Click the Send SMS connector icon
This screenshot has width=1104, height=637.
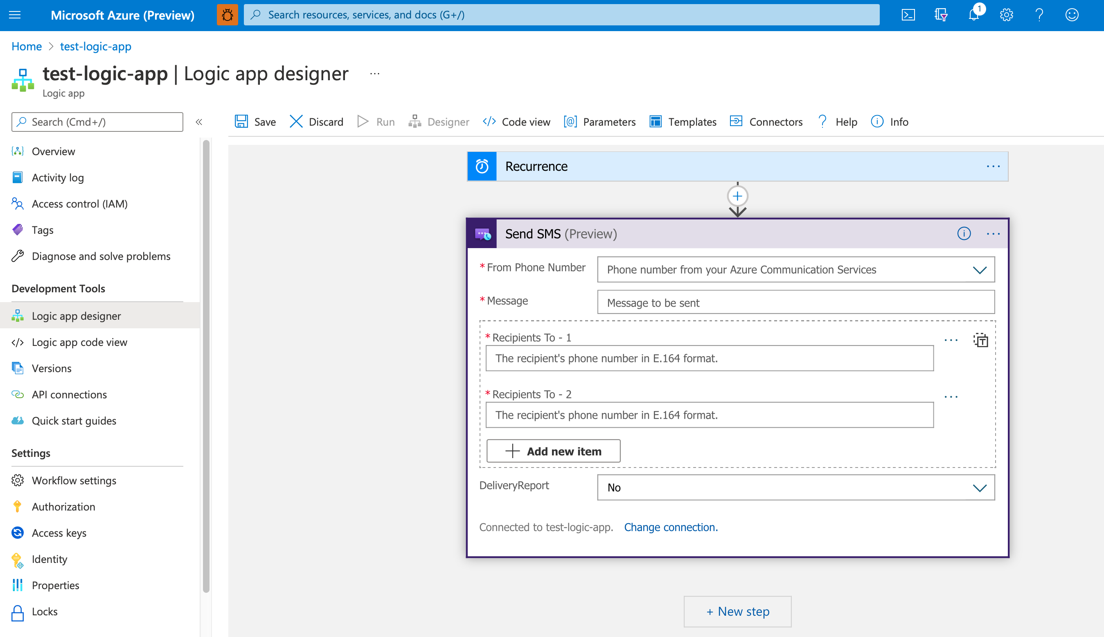[x=483, y=234]
